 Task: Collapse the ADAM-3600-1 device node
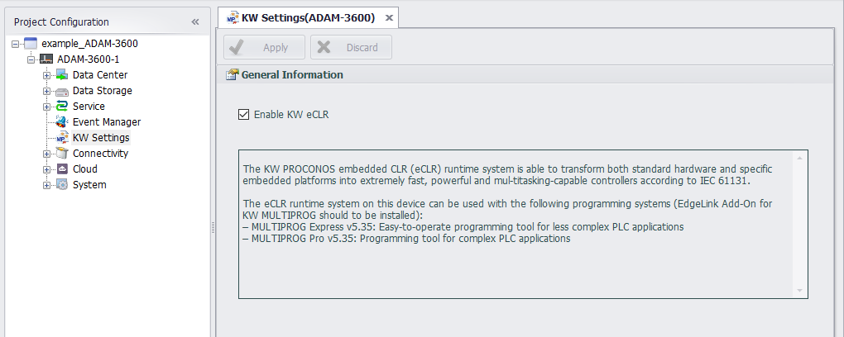31,59
